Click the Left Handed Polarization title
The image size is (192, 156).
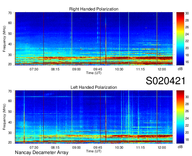[94, 87]
